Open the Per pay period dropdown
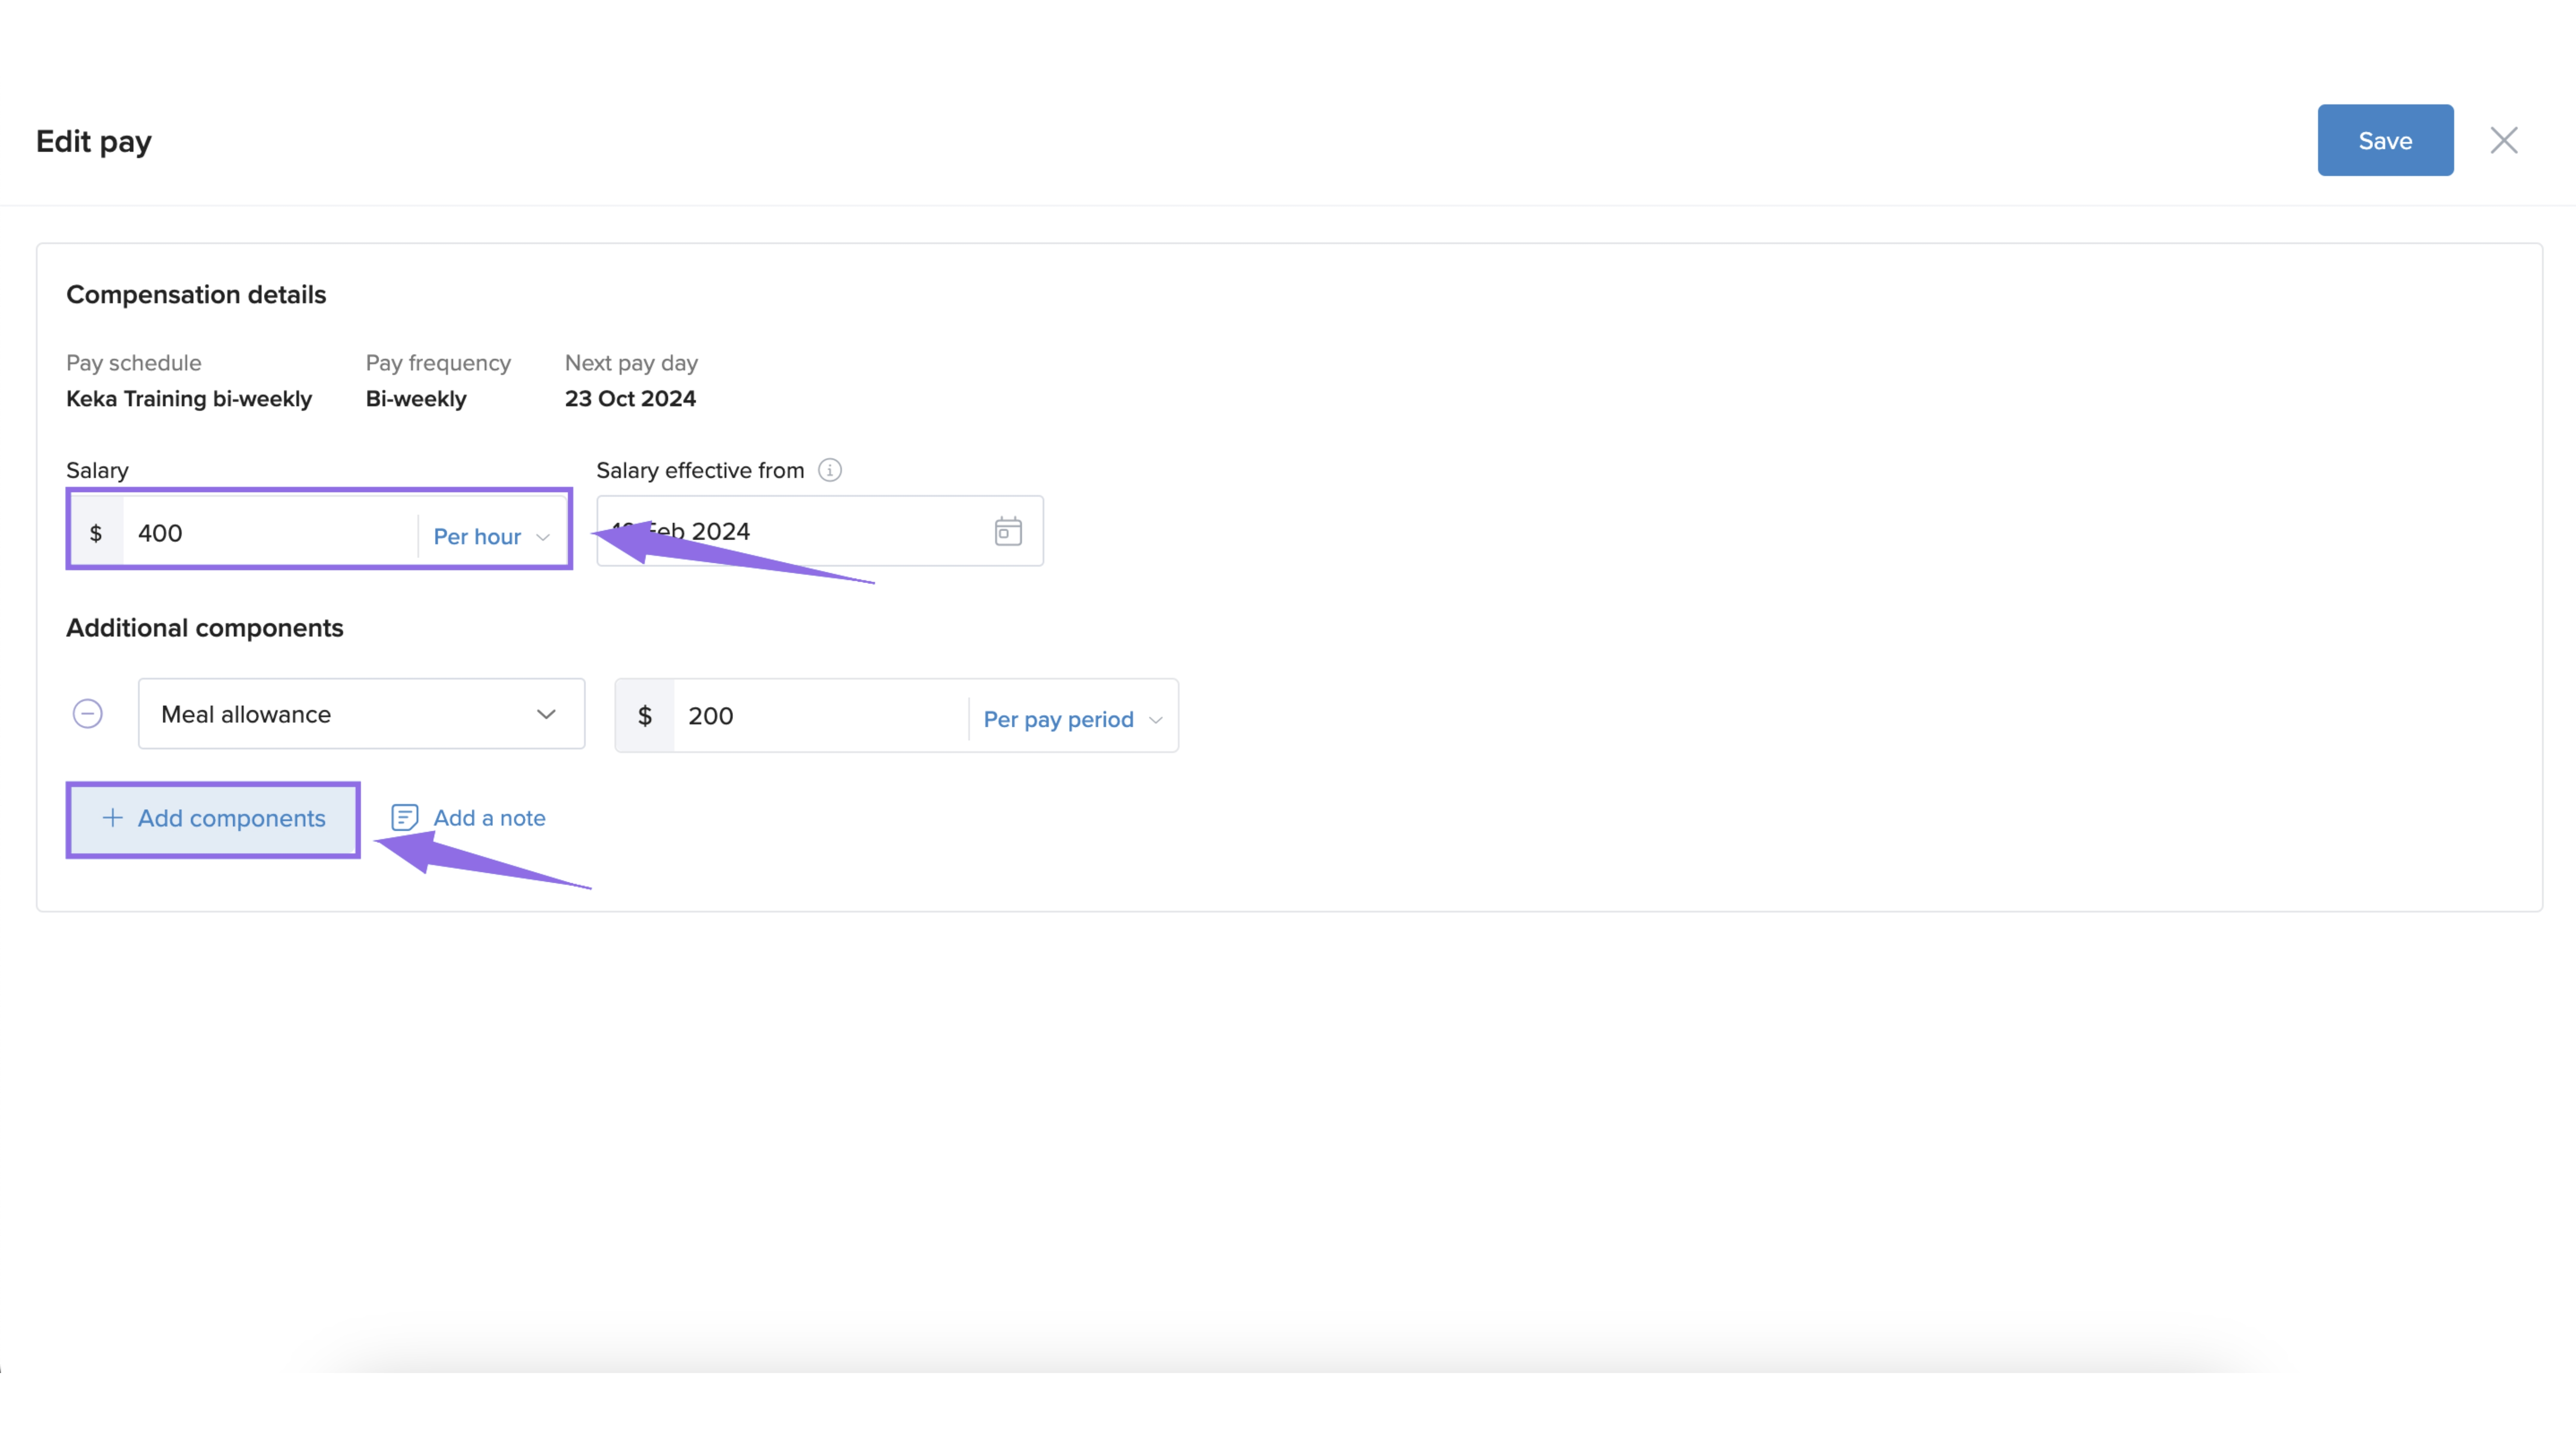Viewport: 2576px width, 1449px height. click(1058, 719)
